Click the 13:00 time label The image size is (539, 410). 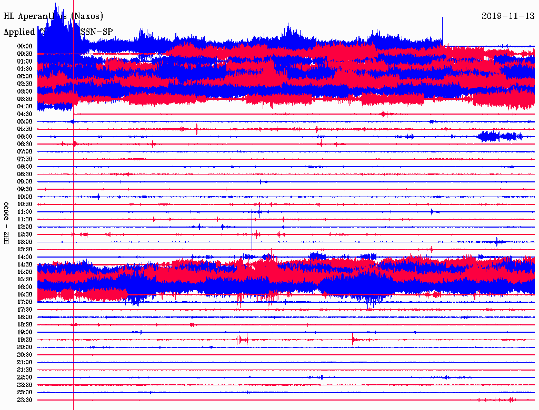tap(25, 242)
